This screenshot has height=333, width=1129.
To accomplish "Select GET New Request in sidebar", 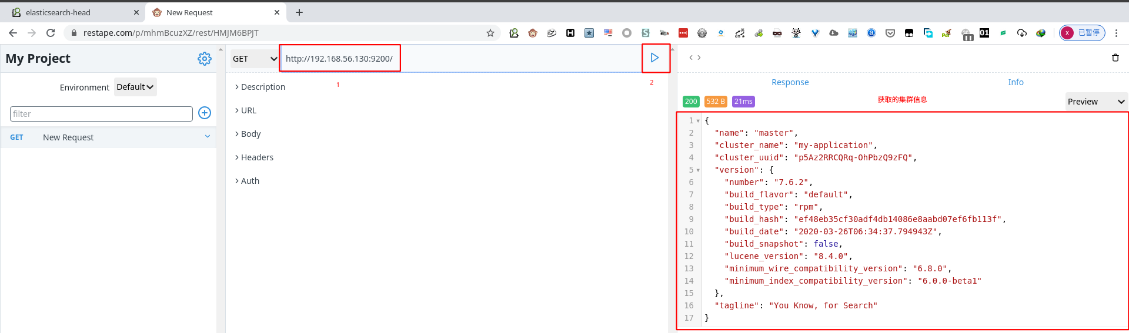I will pos(109,137).
